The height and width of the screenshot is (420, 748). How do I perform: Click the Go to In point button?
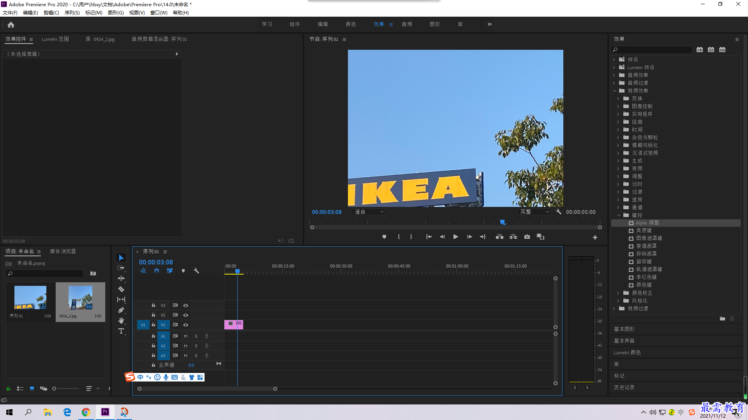tap(429, 237)
